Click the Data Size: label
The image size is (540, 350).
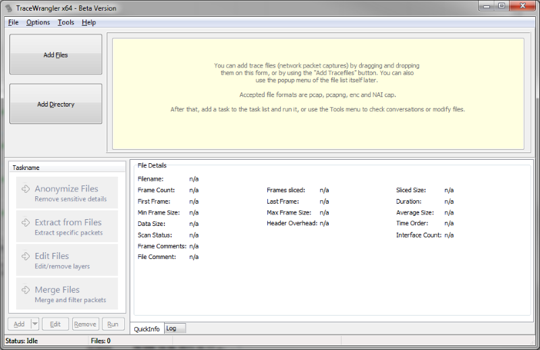(151, 224)
